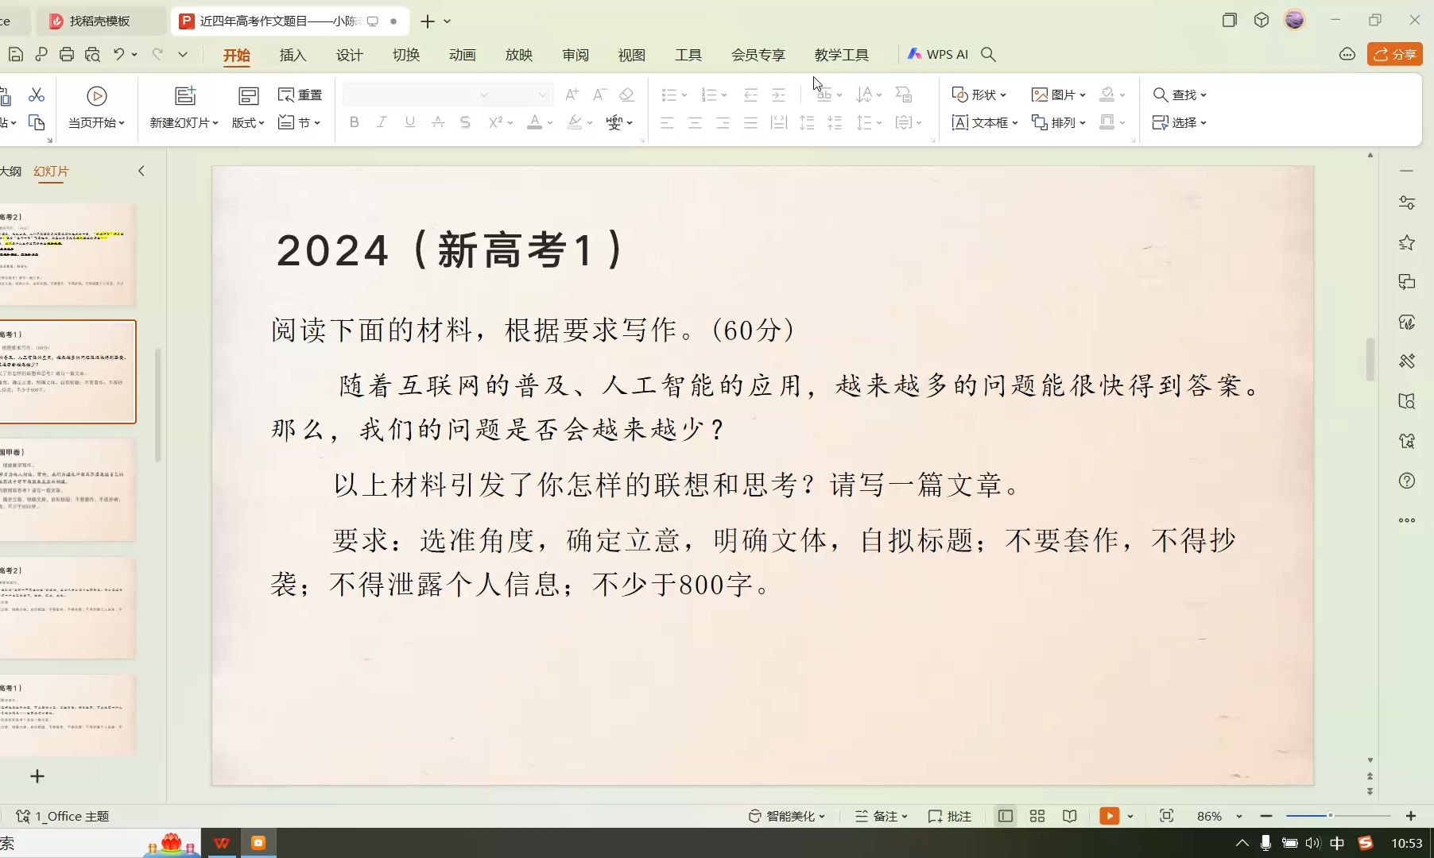Viewport: 1434px width, 858px height.
Task: Open the Picture (图片) dropdown
Action: coord(1058,95)
